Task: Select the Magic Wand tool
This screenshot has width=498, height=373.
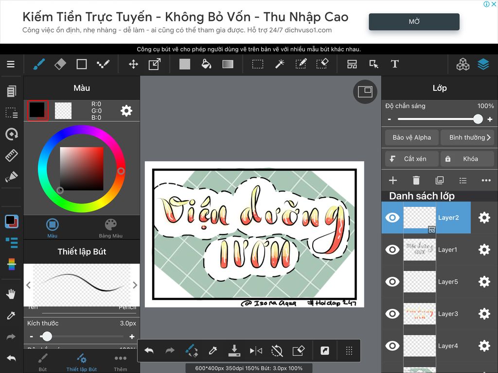Action: click(280, 65)
